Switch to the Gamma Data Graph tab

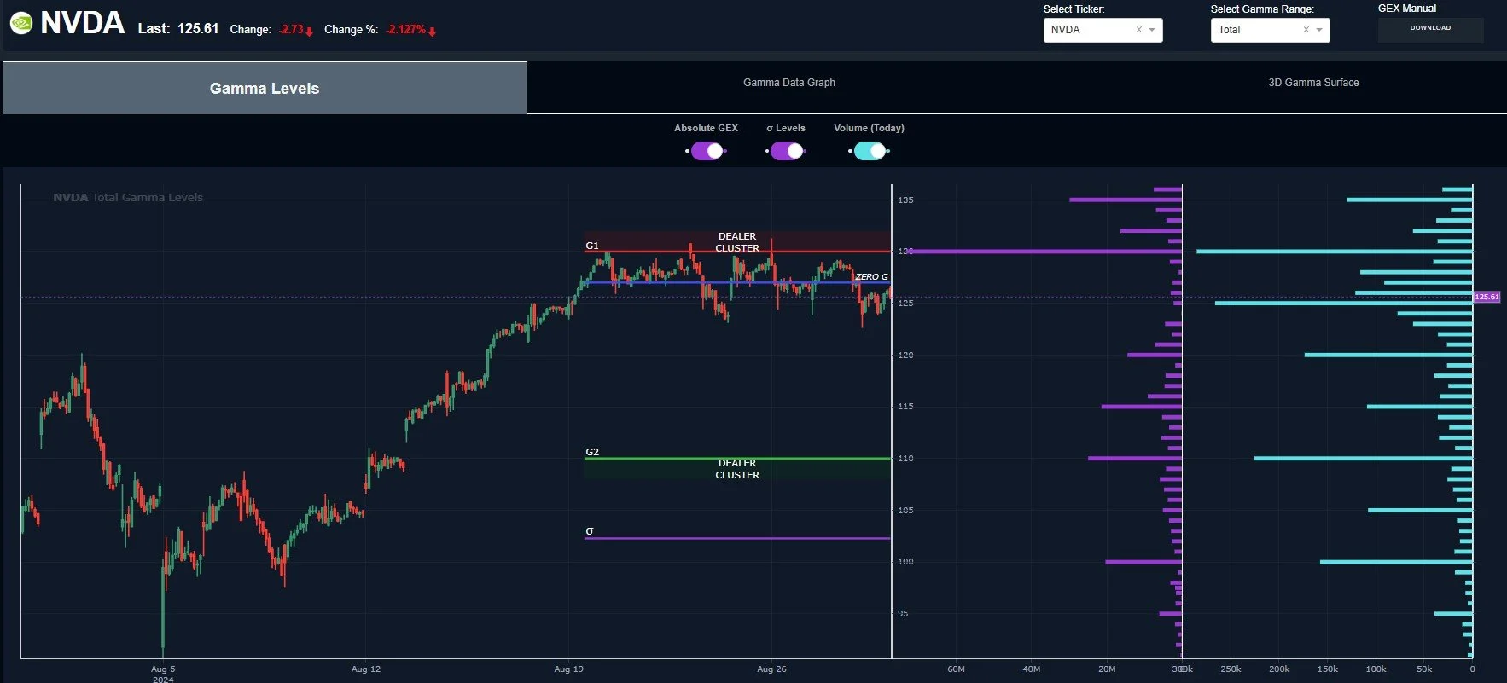(x=789, y=83)
